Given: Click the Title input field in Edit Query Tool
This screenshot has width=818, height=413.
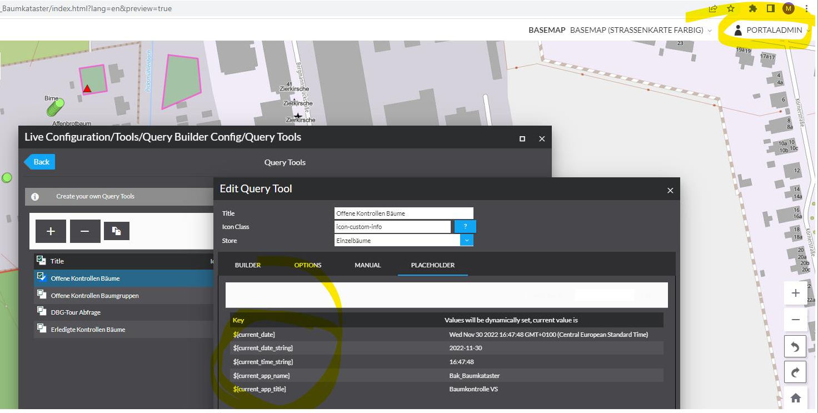Looking at the screenshot, I should coord(403,213).
